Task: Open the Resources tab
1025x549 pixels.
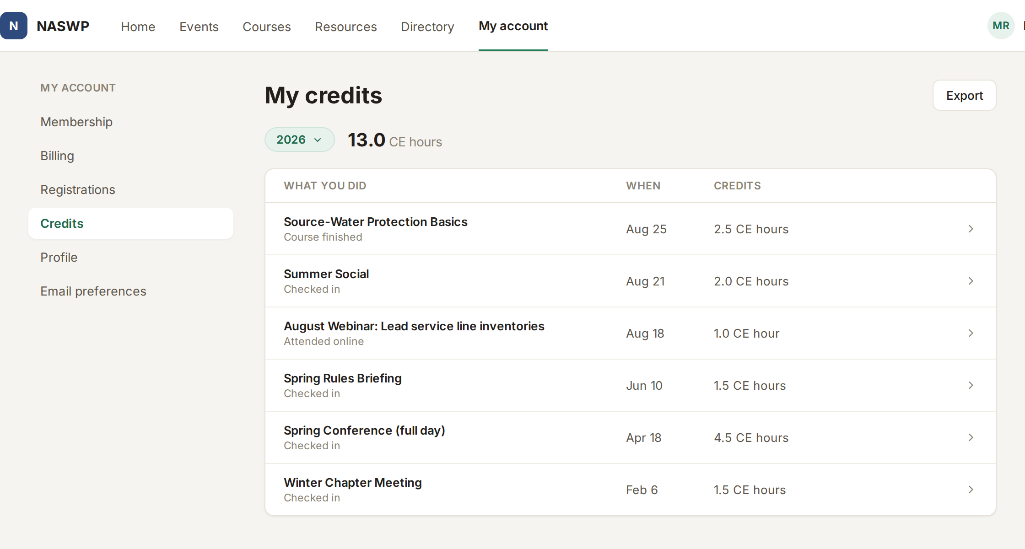Action: (346, 27)
